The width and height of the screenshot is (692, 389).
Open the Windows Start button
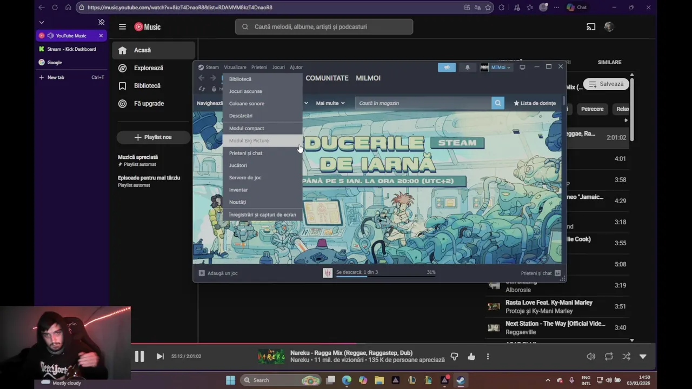(230, 380)
